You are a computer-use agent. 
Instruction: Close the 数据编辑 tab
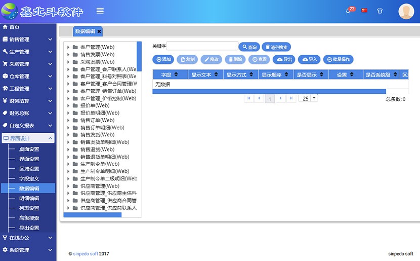99,31
